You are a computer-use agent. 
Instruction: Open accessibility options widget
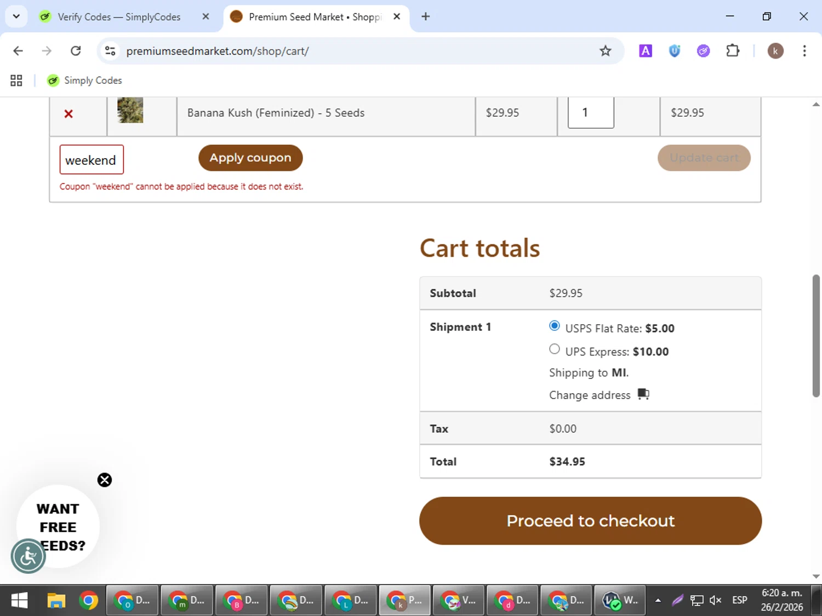[28, 556]
